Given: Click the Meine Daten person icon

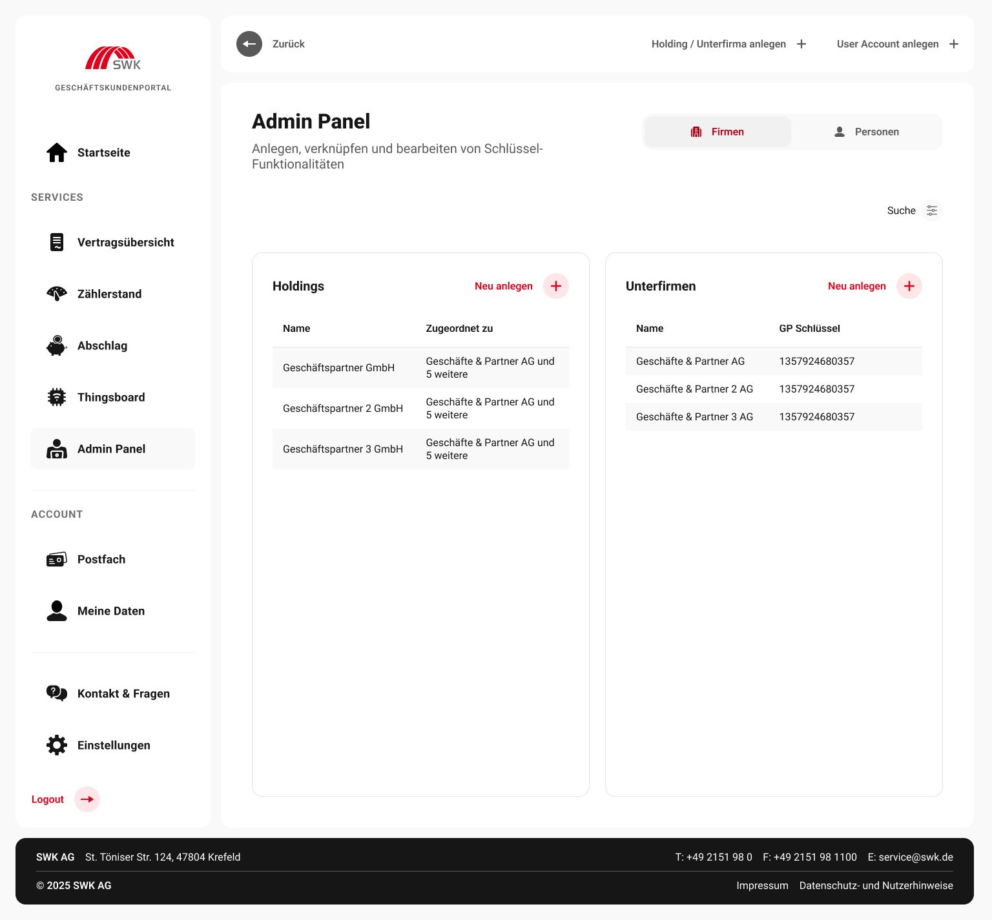Looking at the screenshot, I should tap(57, 611).
